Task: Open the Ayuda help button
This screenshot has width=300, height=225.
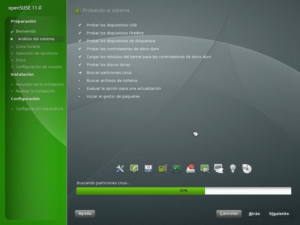Action: click(85, 213)
